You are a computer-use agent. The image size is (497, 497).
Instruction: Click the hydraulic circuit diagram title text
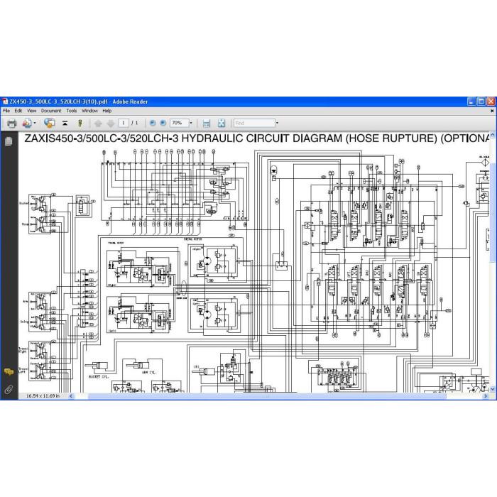(257, 138)
